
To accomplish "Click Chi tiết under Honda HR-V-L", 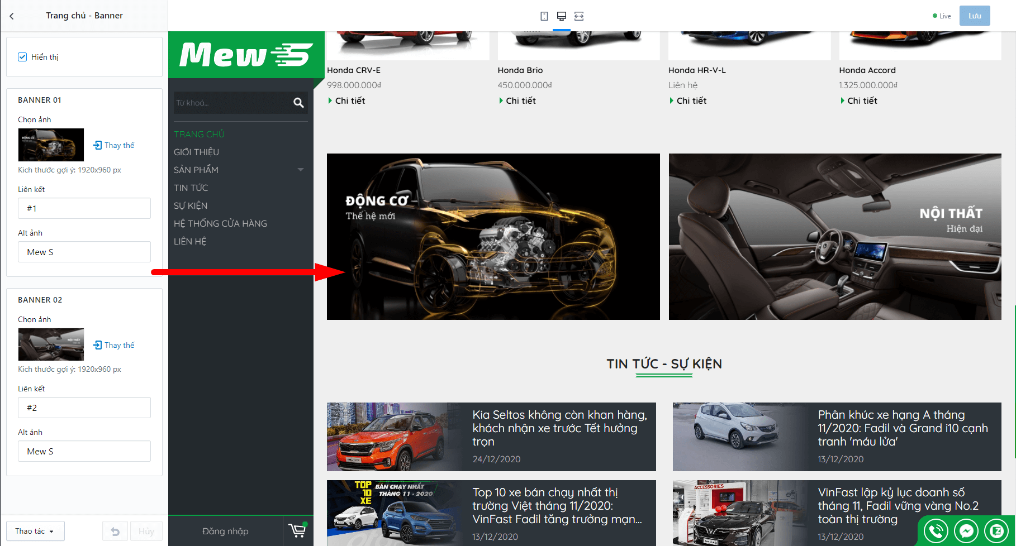I will tap(688, 100).
